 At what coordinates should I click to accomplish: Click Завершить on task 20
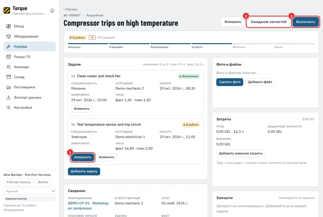pyautogui.click(x=83, y=157)
